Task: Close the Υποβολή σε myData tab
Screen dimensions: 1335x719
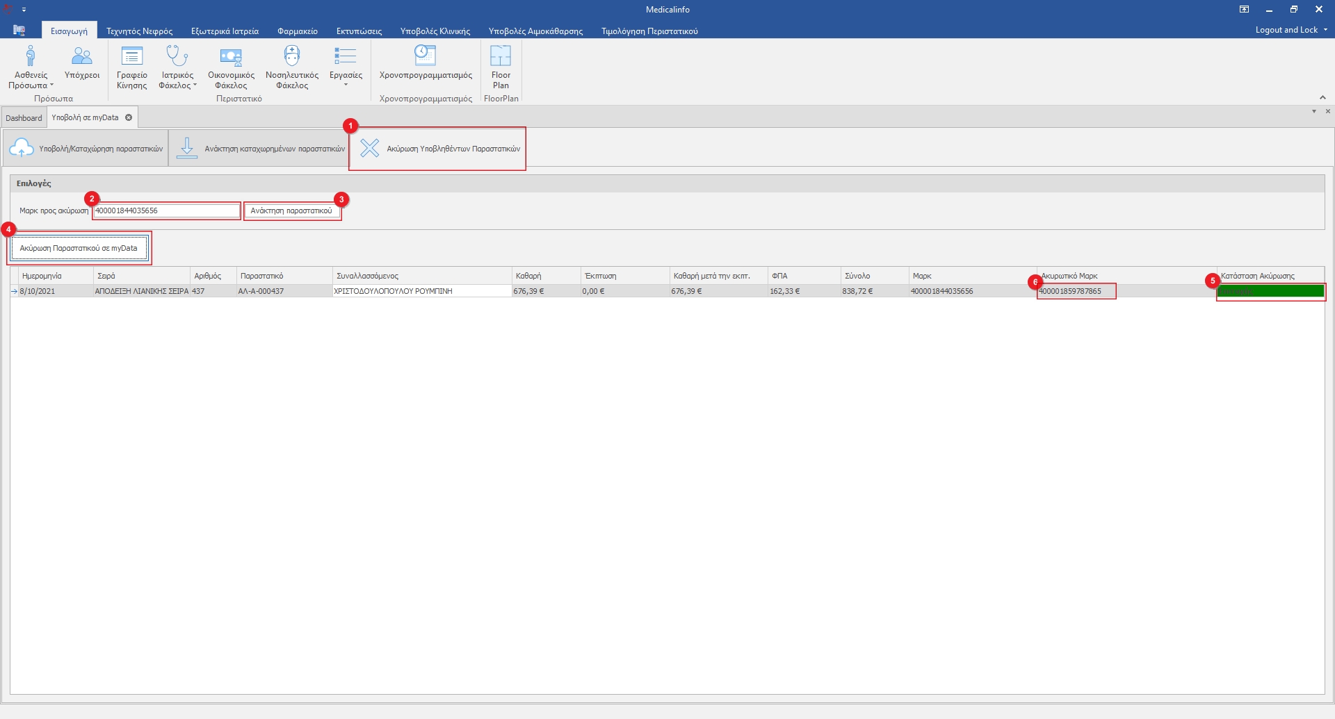Action: point(129,117)
